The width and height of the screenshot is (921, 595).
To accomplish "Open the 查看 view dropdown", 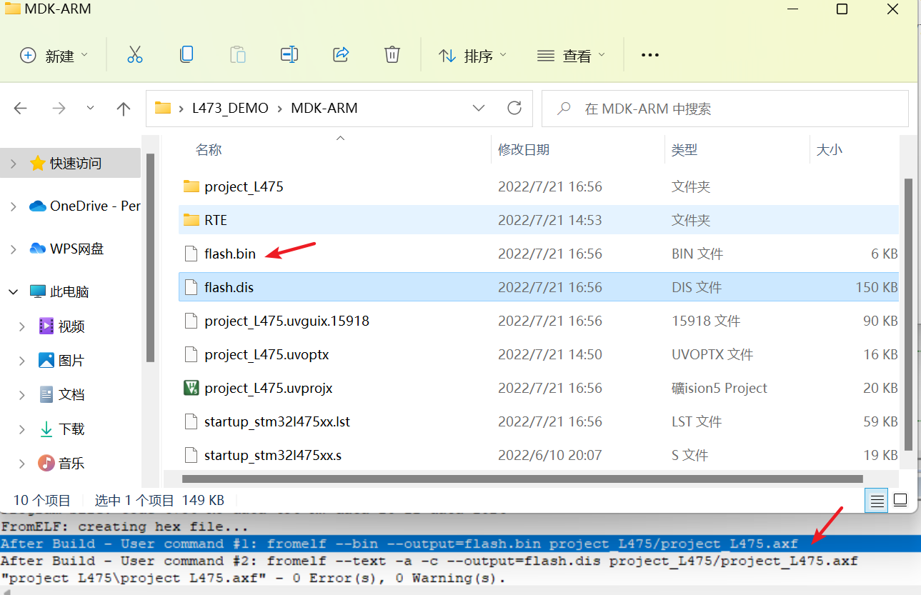I will click(571, 55).
